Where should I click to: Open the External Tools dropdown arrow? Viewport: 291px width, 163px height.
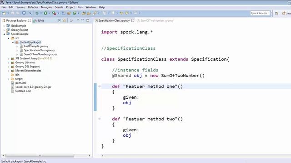pyautogui.click(x=58, y=13)
